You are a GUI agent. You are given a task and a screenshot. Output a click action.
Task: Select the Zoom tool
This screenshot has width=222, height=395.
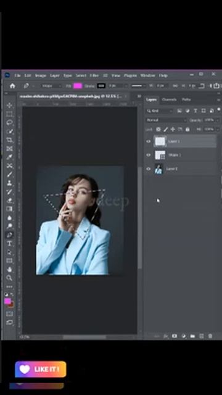10,278
